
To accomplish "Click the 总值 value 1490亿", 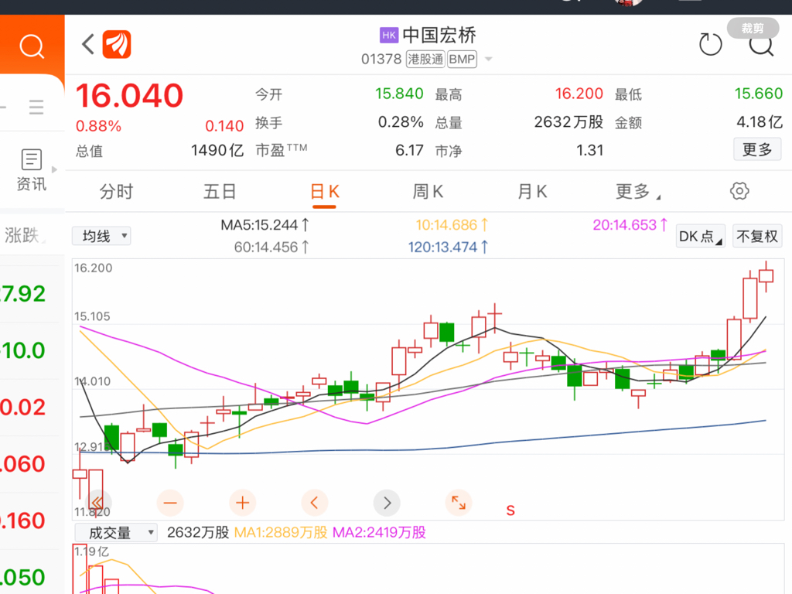I will click(217, 150).
